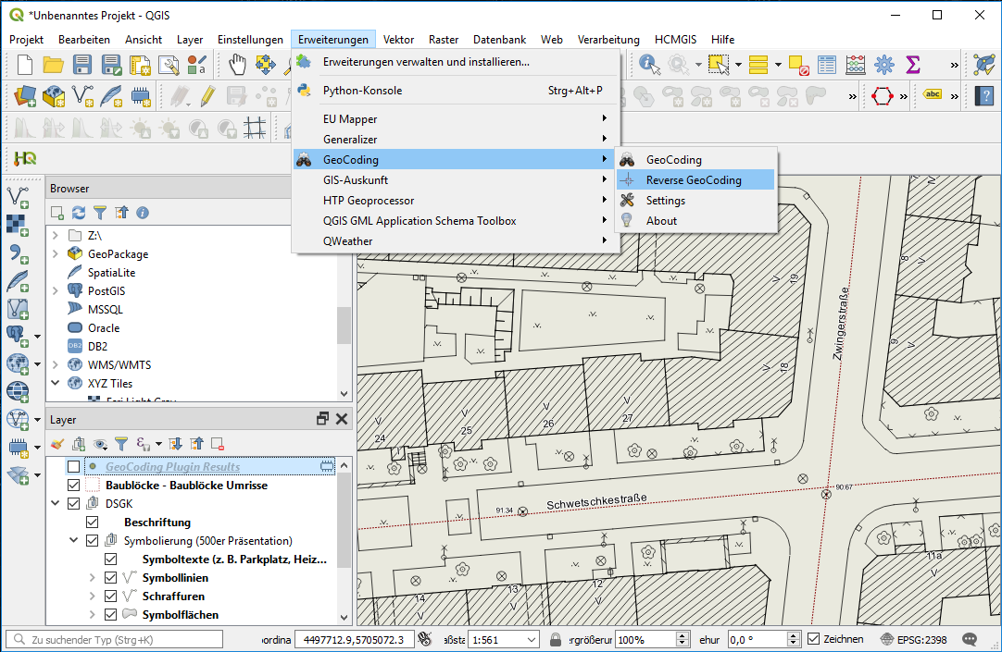Click the filter legend funnel in Layer panel
The image size is (1002, 652).
[x=121, y=443]
